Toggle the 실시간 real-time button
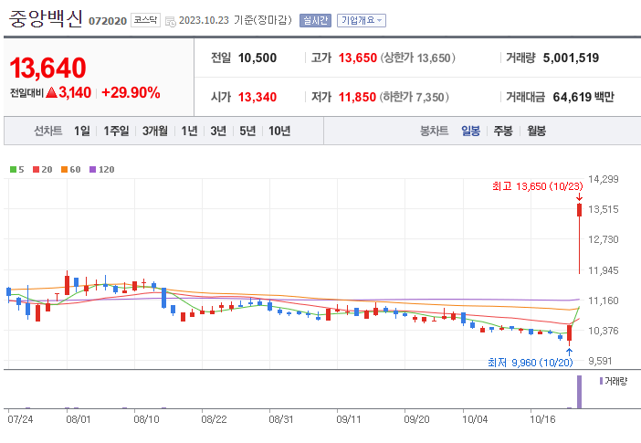This screenshot has height=443, width=641. [315, 20]
